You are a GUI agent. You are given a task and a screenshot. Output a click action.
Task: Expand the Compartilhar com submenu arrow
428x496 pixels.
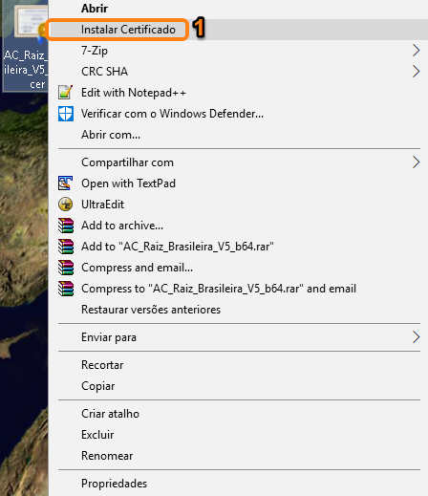click(416, 162)
